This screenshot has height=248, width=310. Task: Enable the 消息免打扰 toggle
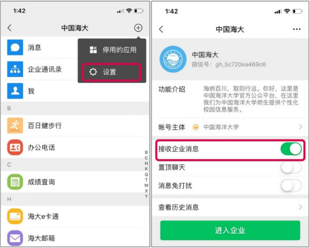(x=291, y=185)
